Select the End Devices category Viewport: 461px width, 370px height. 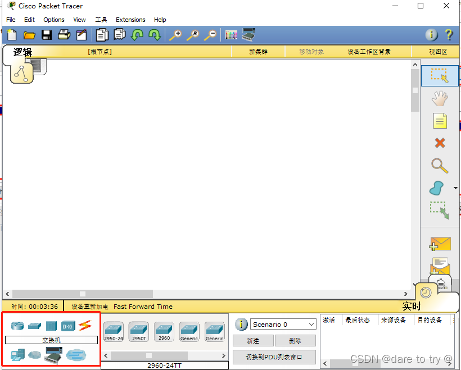click(x=17, y=355)
